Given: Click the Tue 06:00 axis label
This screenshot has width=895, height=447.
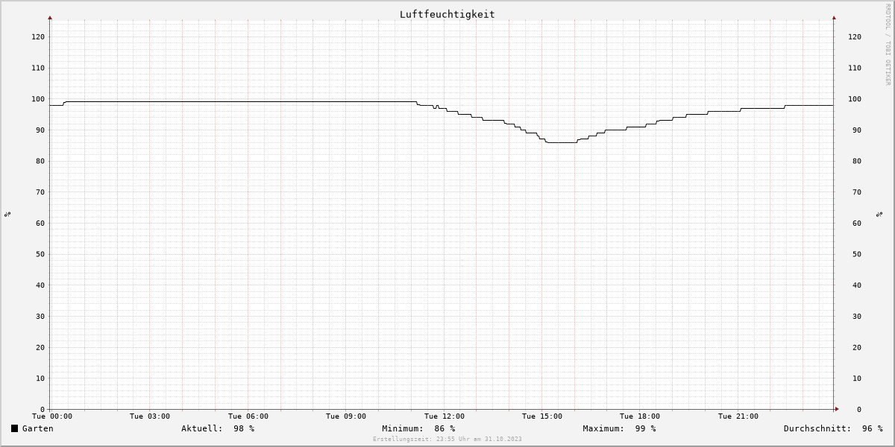Looking at the screenshot, I should 248,416.
